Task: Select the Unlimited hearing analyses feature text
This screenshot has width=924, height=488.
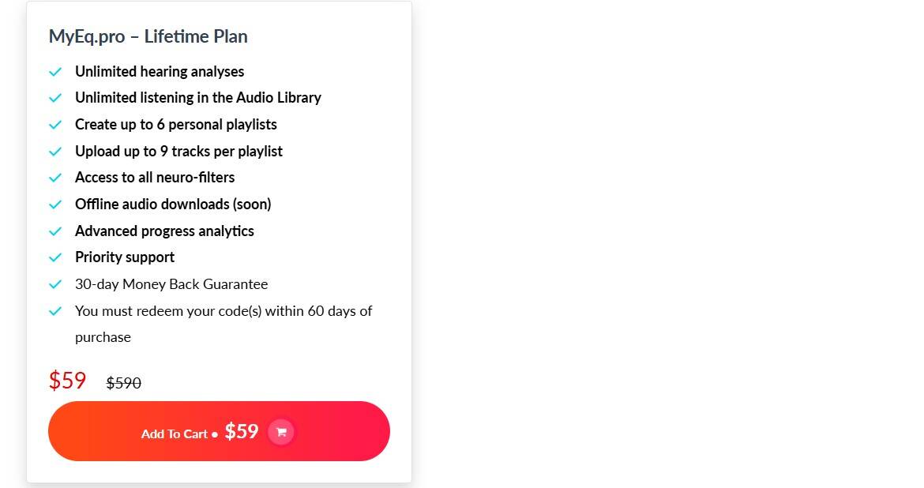Action: (x=159, y=71)
